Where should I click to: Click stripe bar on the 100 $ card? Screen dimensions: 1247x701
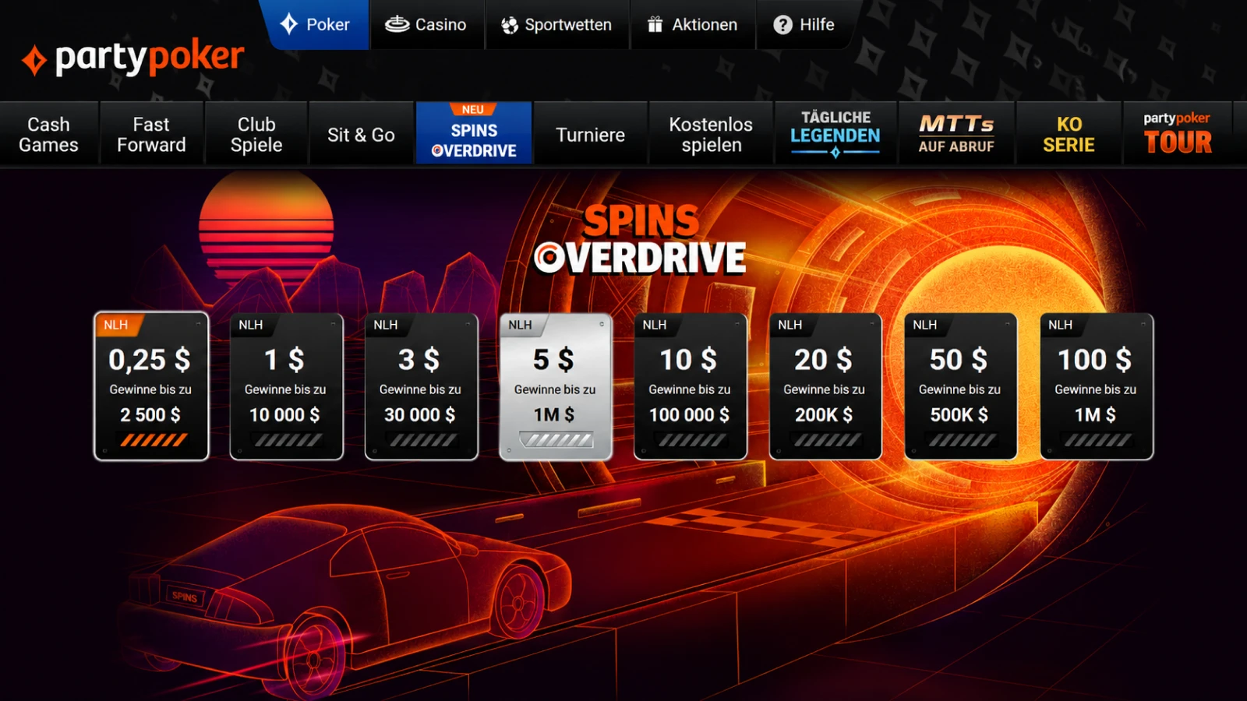click(x=1098, y=440)
